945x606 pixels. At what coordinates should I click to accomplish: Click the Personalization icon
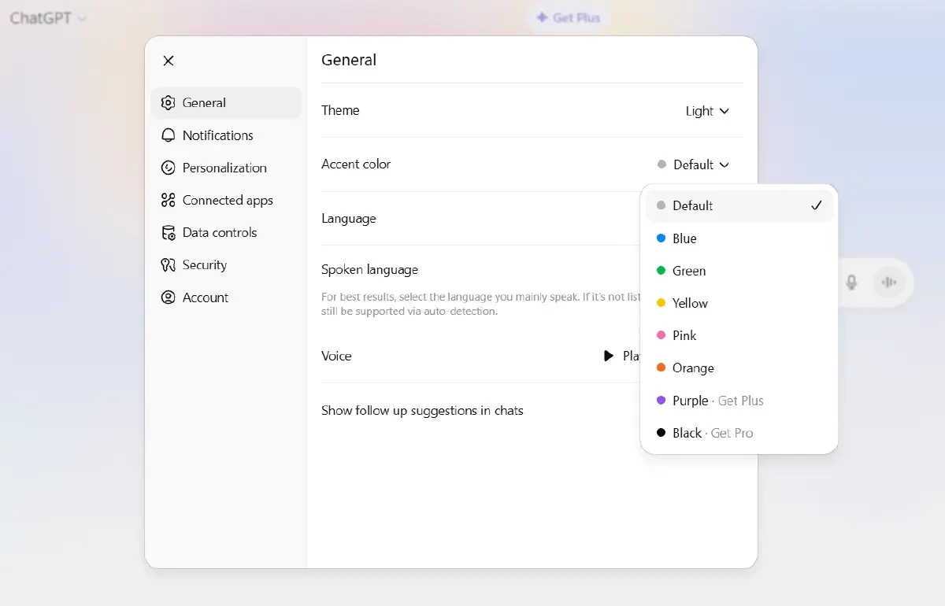coord(168,168)
